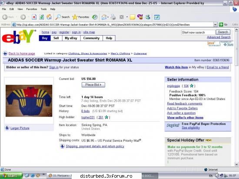The image size is (239, 179).
Task: Click the back arrow icon beside Back to home page
Action: coord(5,53)
